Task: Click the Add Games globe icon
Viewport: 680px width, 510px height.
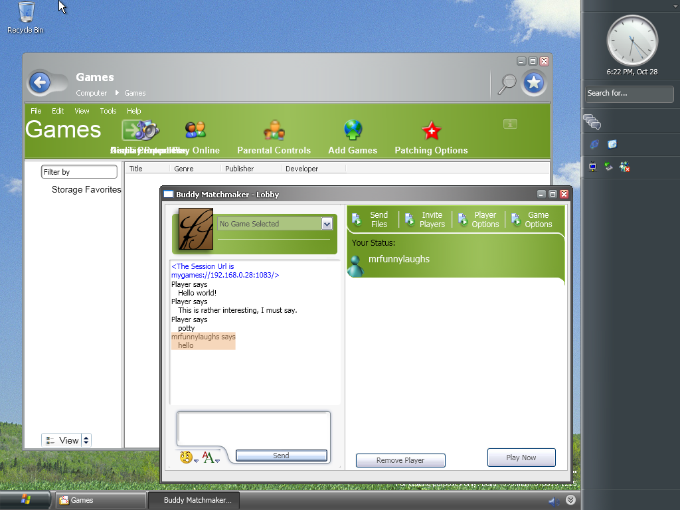Action: point(353,130)
